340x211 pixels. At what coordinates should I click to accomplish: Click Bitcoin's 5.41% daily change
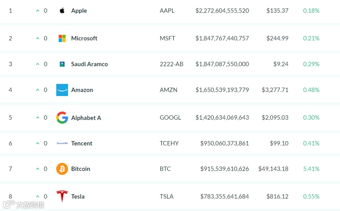(311, 169)
